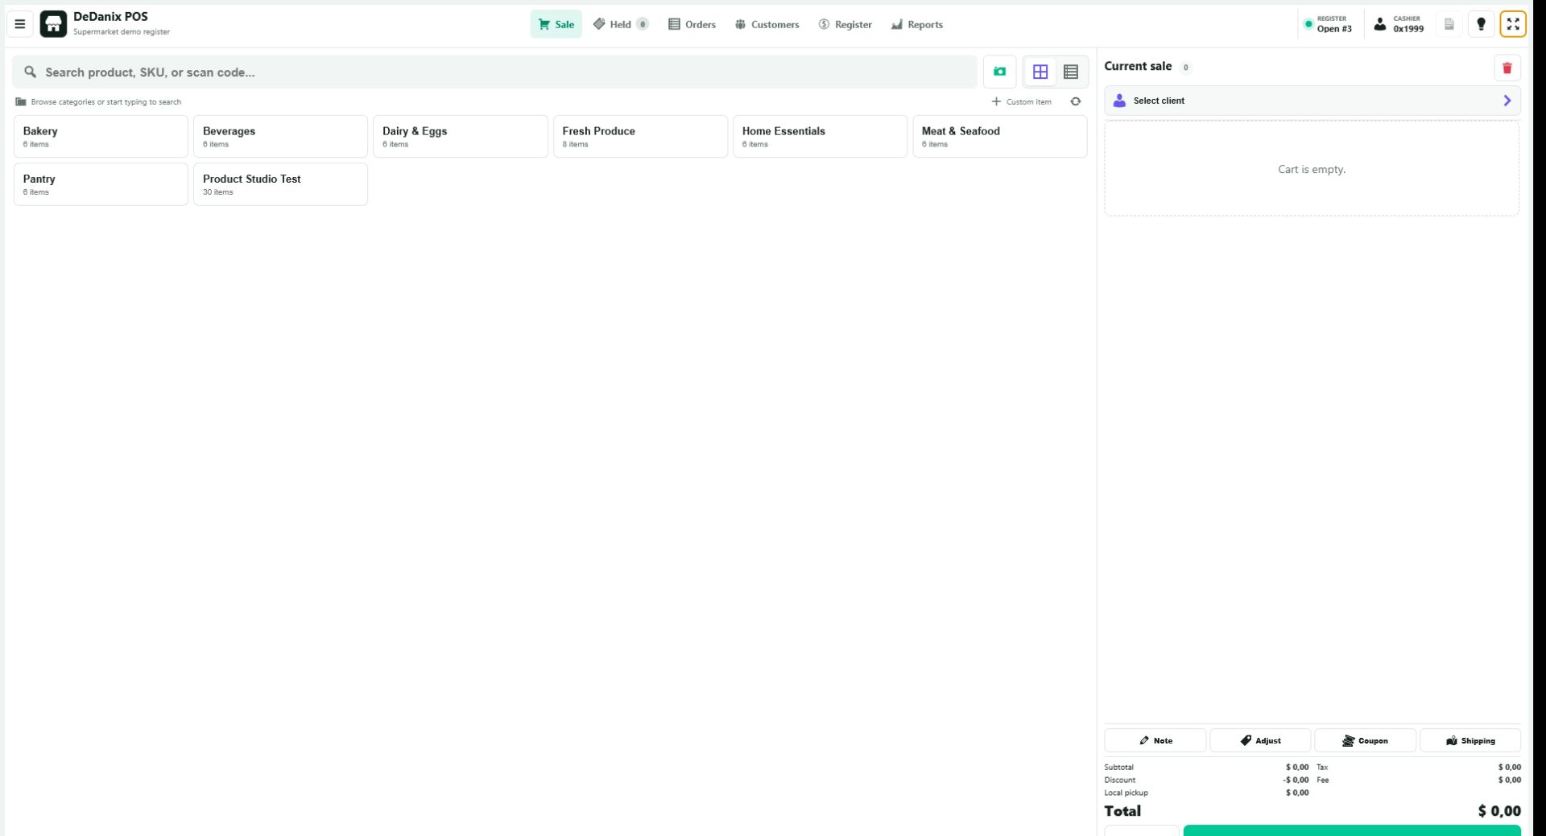Refresh the product catalog
This screenshot has width=1546, height=836.
click(1076, 101)
